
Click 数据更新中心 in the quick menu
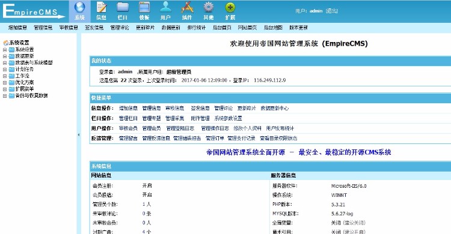click(275, 108)
